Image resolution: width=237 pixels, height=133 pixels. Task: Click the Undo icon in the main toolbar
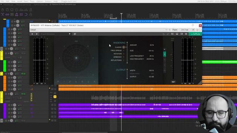point(21,10)
